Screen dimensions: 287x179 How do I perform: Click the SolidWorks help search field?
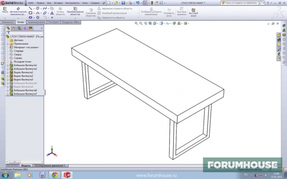(241, 3)
